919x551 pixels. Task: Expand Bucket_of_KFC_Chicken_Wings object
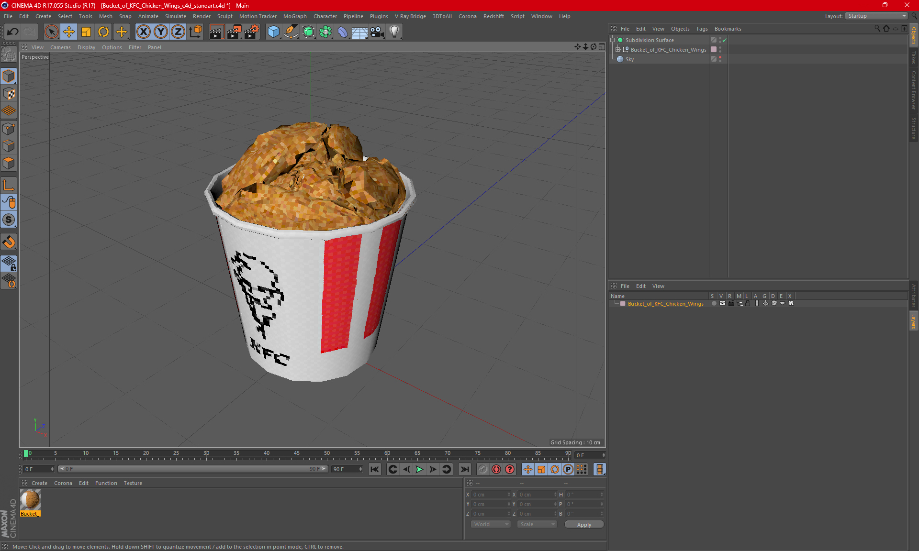[x=617, y=50]
